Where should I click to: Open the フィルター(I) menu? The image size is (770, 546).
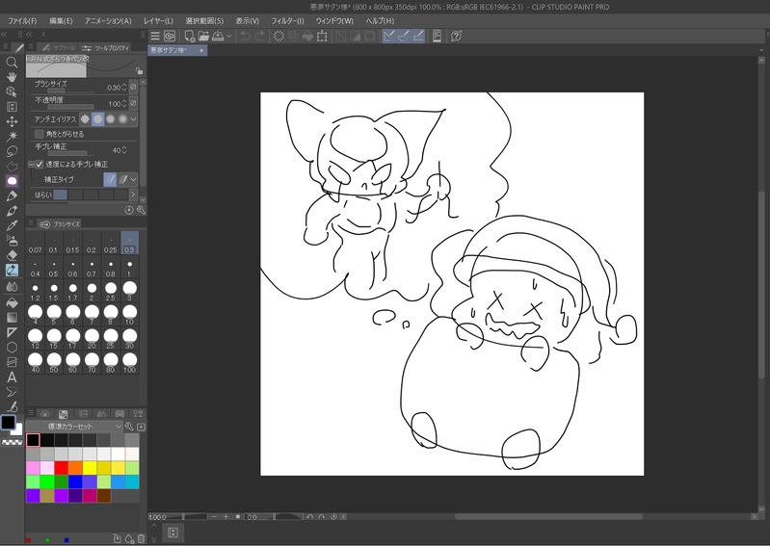pos(288,21)
